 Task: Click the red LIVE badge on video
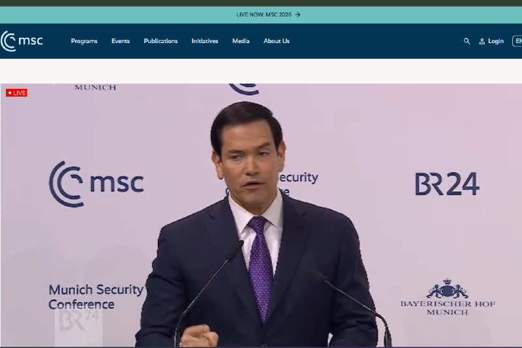click(x=16, y=93)
